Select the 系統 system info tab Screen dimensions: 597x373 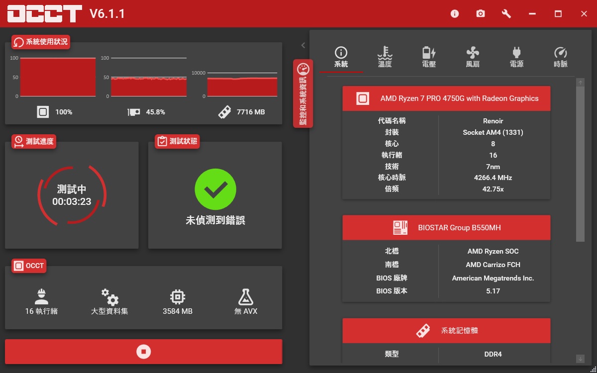(341, 57)
